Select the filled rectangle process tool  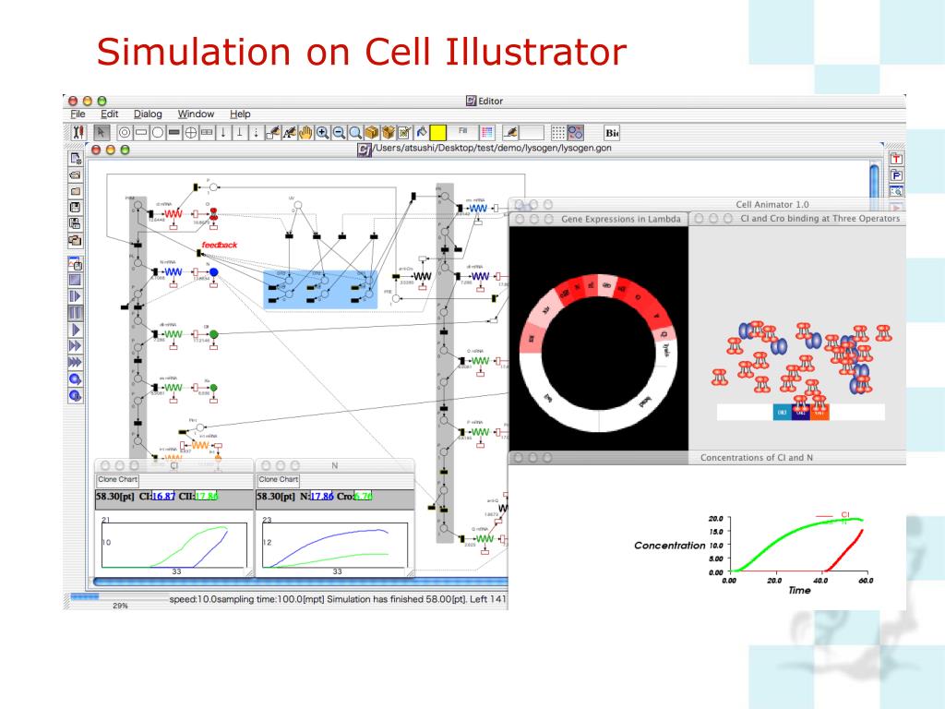[x=174, y=133]
